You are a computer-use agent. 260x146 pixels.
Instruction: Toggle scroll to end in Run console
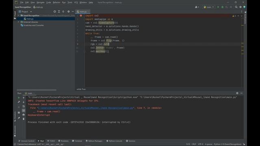click(24, 110)
